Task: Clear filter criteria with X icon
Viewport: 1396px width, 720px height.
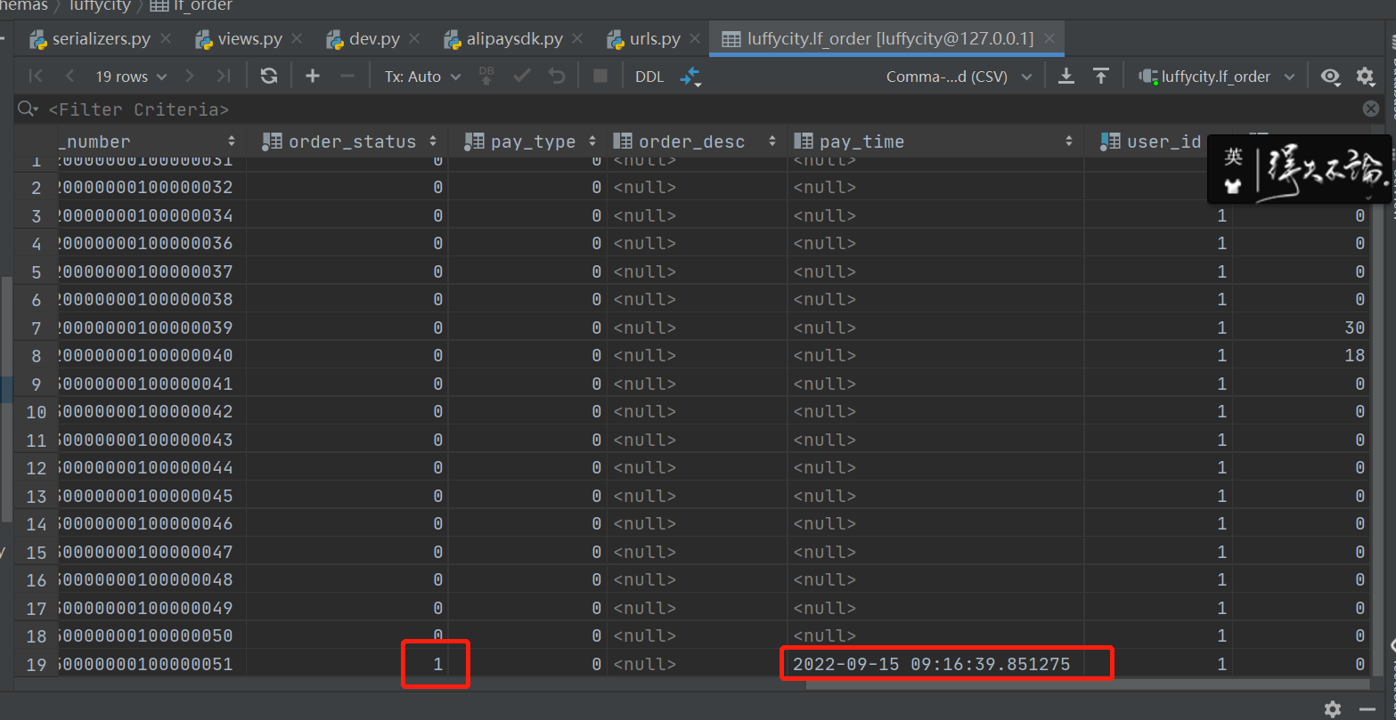Action: coord(1371,109)
